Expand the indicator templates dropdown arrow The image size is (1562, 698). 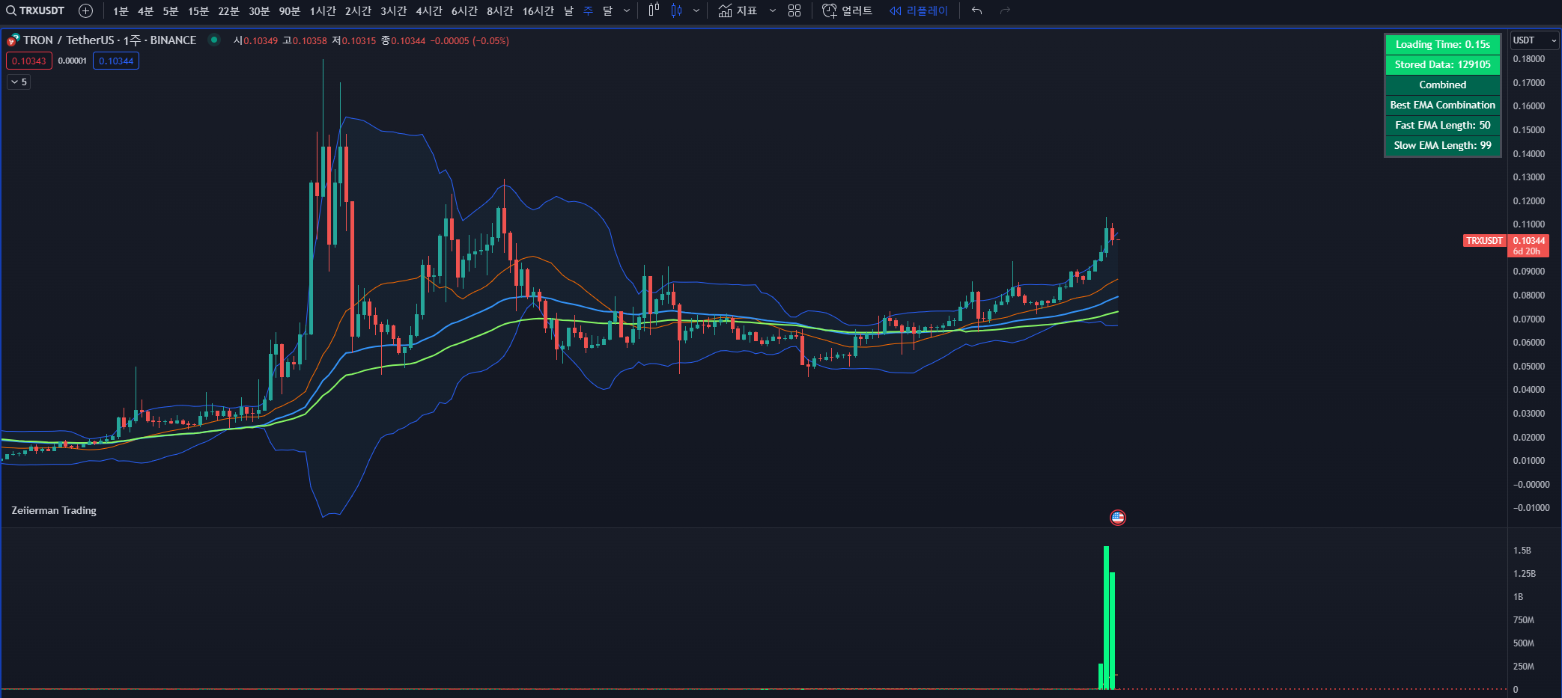(773, 10)
